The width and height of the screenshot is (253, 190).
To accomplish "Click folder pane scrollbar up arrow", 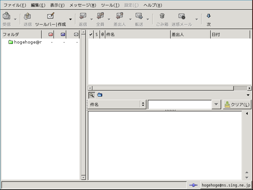I will tap(83, 32).
